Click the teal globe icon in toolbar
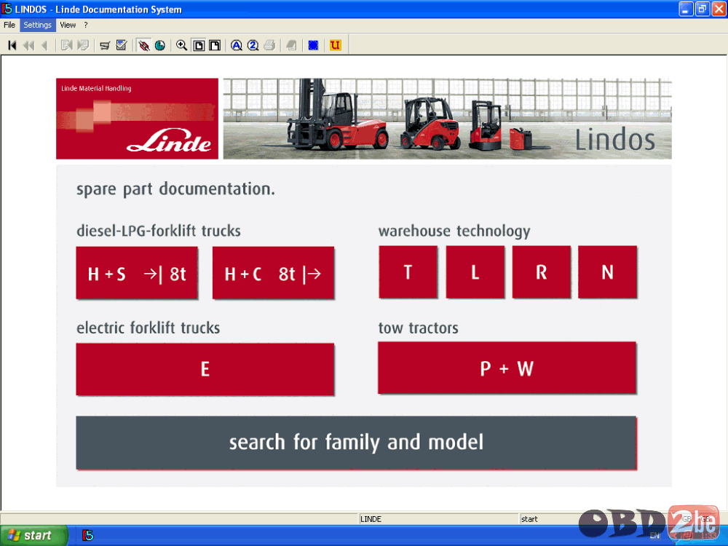 pyautogui.click(x=160, y=45)
